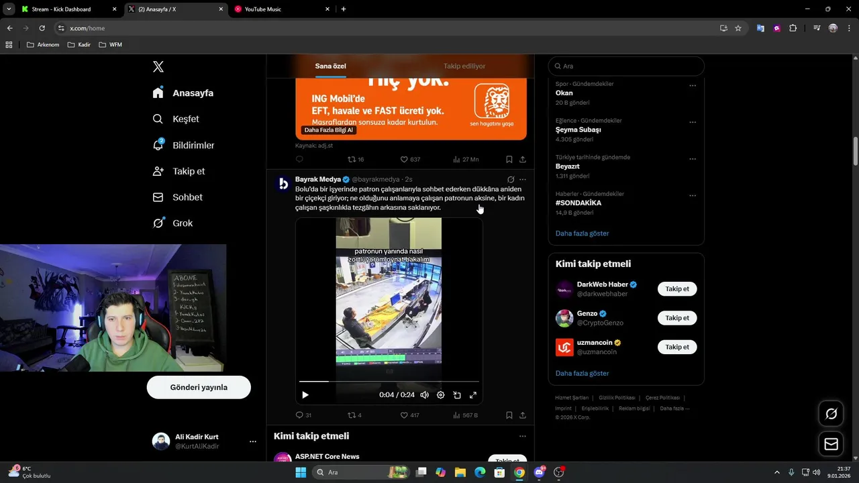The height and width of the screenshot is (483, 859).
Task: Like the ING ad with 637 likes
Action: coord(410,160)
